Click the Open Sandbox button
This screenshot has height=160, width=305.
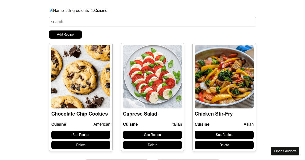point(285,151)
